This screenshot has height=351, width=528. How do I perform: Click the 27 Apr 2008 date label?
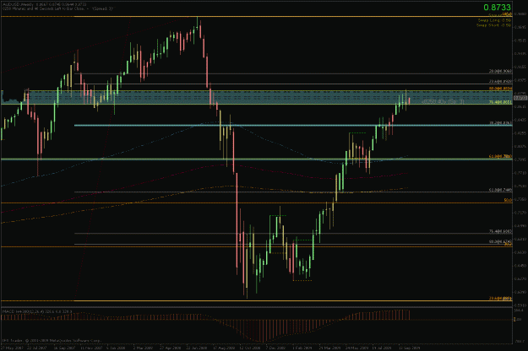(x=170, y=348)
